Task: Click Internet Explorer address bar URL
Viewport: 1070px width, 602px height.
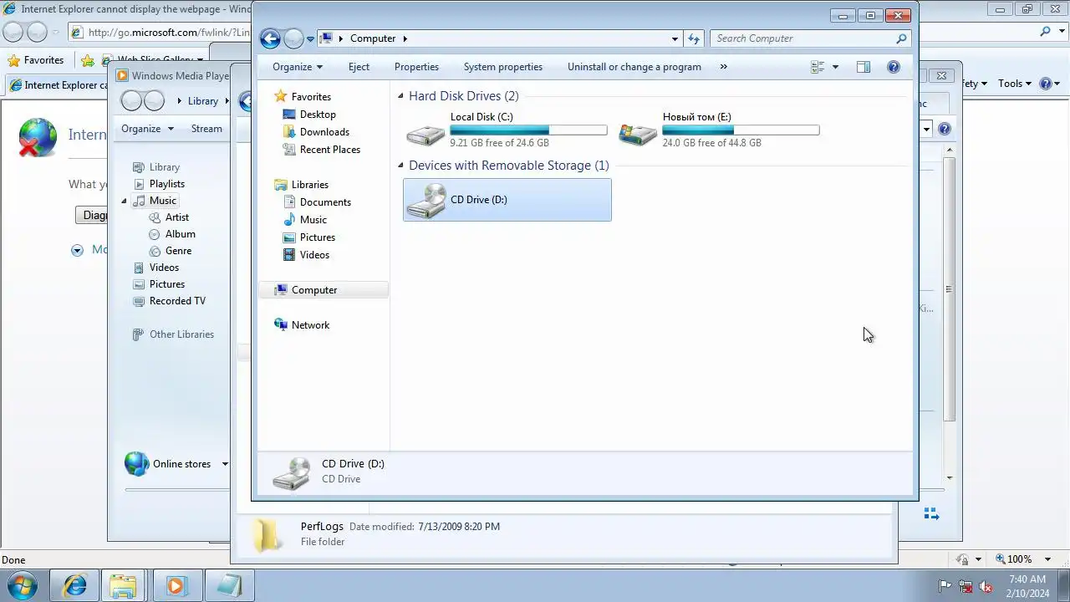Action: click(x=169, y=33)
